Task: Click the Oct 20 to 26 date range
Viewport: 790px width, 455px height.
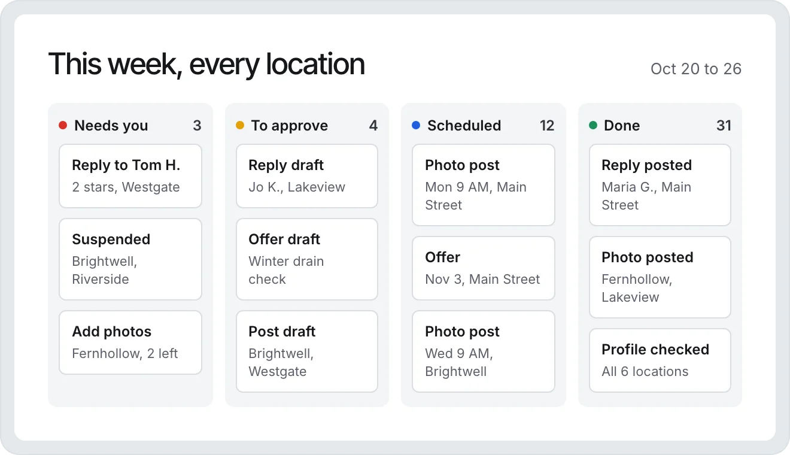Action: coord(696,69)
